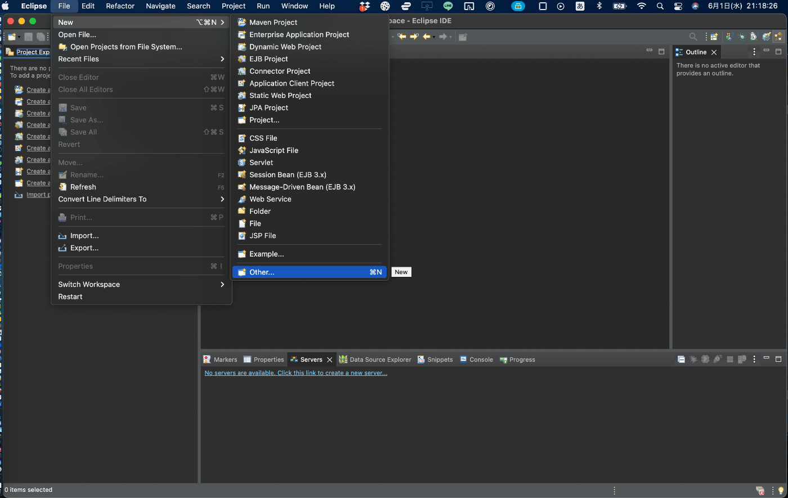Click Last Edit Location toolbar icon
788x498 pixels.
tap(402, 37)
